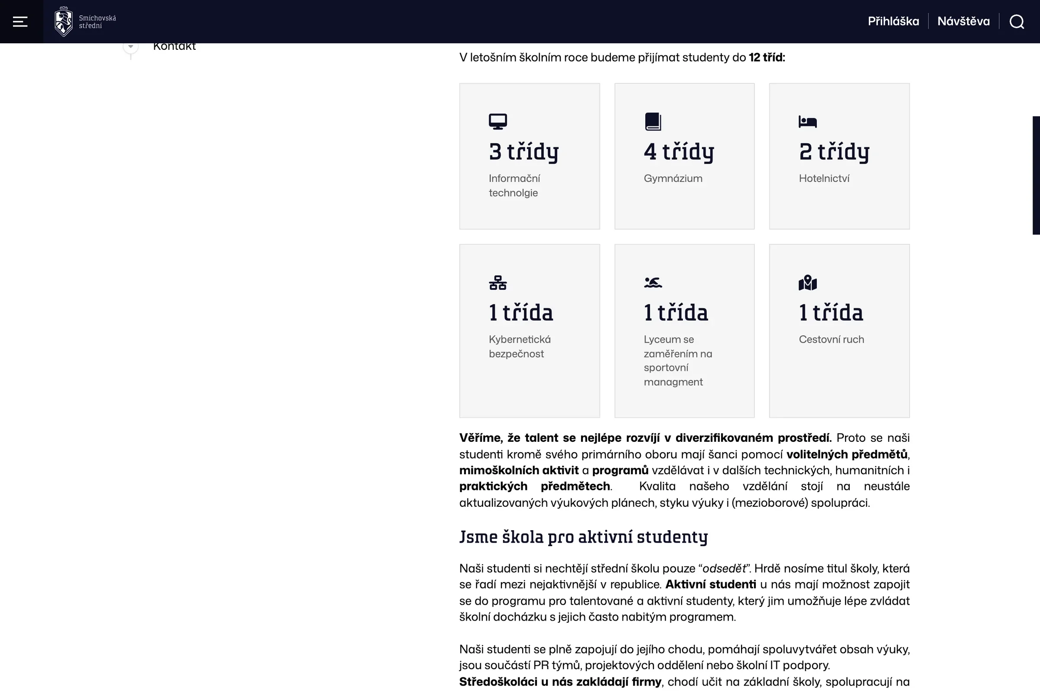Expand the Kontakt chevron in sidebar
Image resolution: width=1040 pixels, height=693 pixels.
pos(130,46)
